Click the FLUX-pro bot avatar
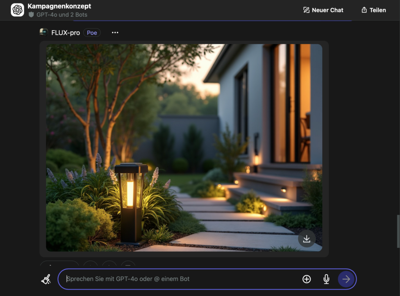Image resolution: width=400 pixels, height=296 pixels. (x=44, y=32)
